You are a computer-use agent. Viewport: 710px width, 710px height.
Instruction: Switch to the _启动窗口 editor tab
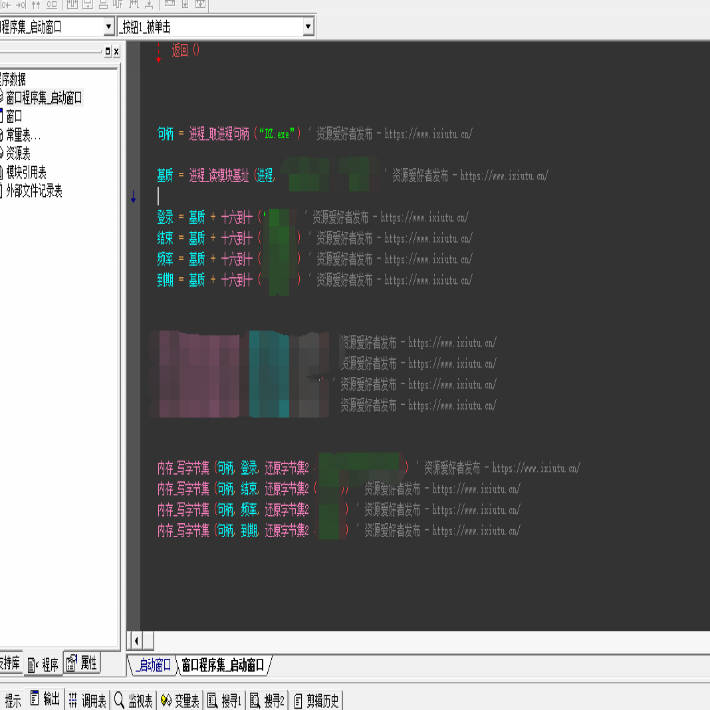coord(153,665)
